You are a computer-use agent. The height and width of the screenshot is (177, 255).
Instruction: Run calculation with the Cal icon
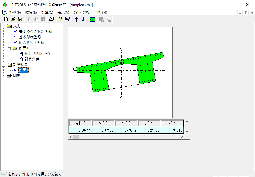92,20
